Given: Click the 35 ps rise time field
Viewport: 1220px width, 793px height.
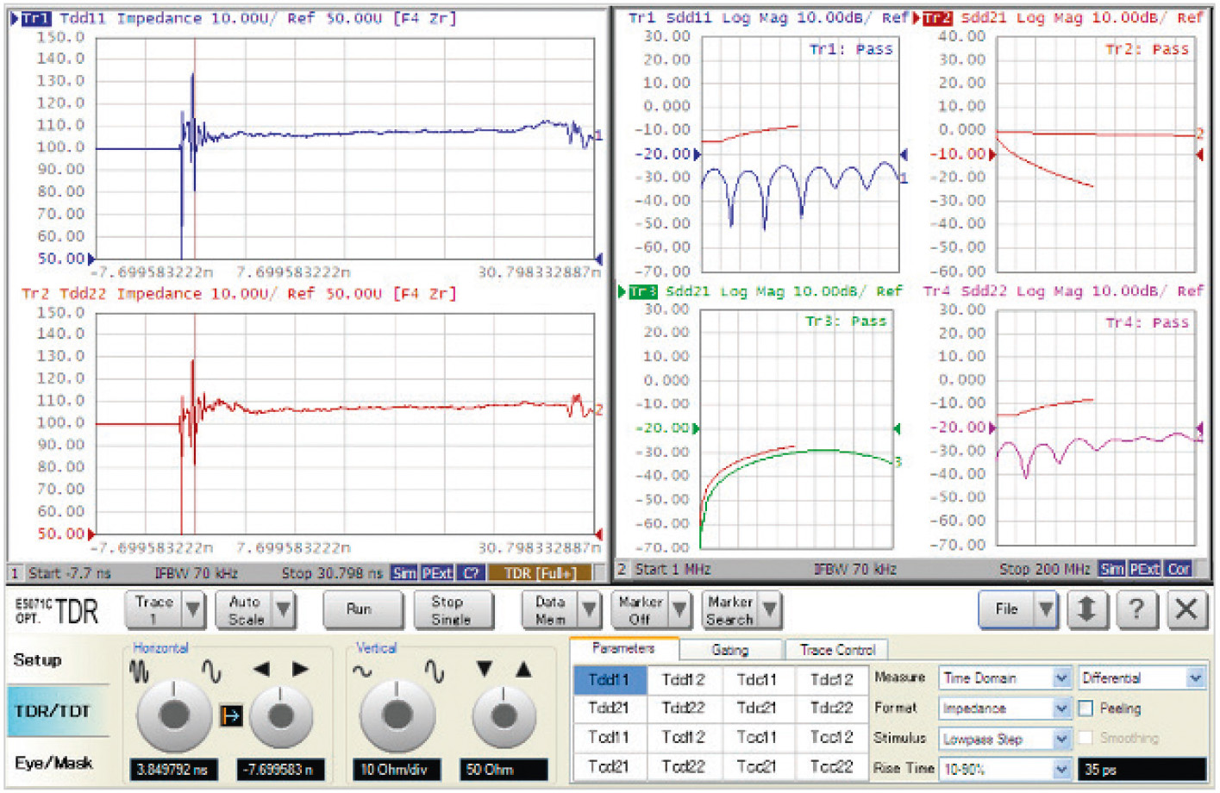Looking at the screenshot, I should click(1142, 769).
